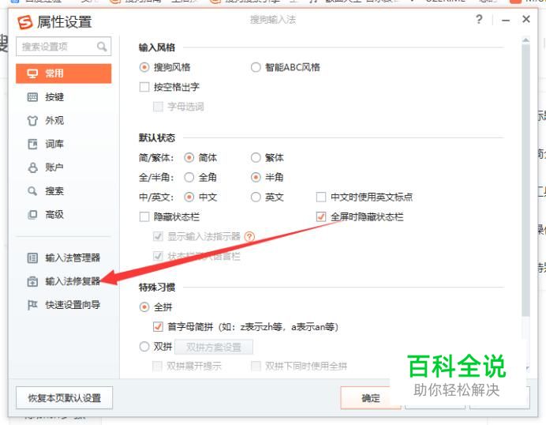Click the 双拼方案设置 button
The height and width of the screenshot is (425, 546).
click(214, 348)
